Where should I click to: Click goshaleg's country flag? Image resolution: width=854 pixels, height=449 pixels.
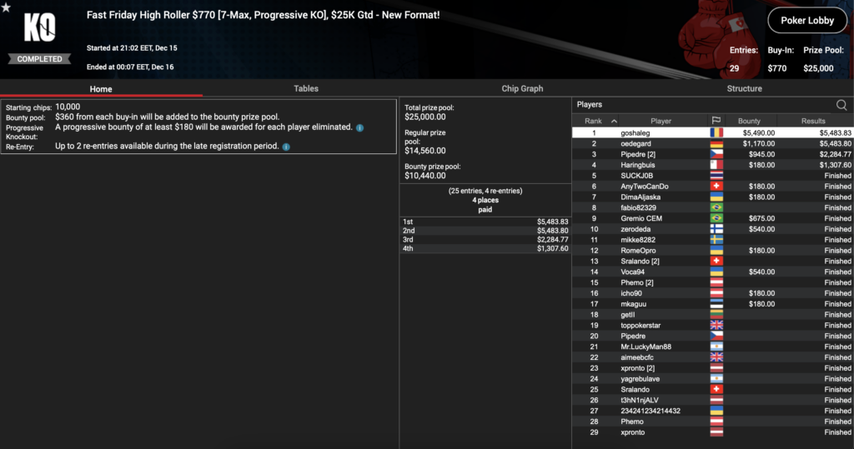(x=716, y=132)
